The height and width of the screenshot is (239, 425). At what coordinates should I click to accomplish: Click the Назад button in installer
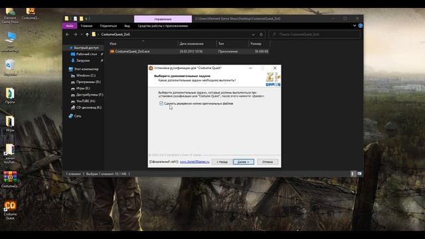[x=222, y=162]
